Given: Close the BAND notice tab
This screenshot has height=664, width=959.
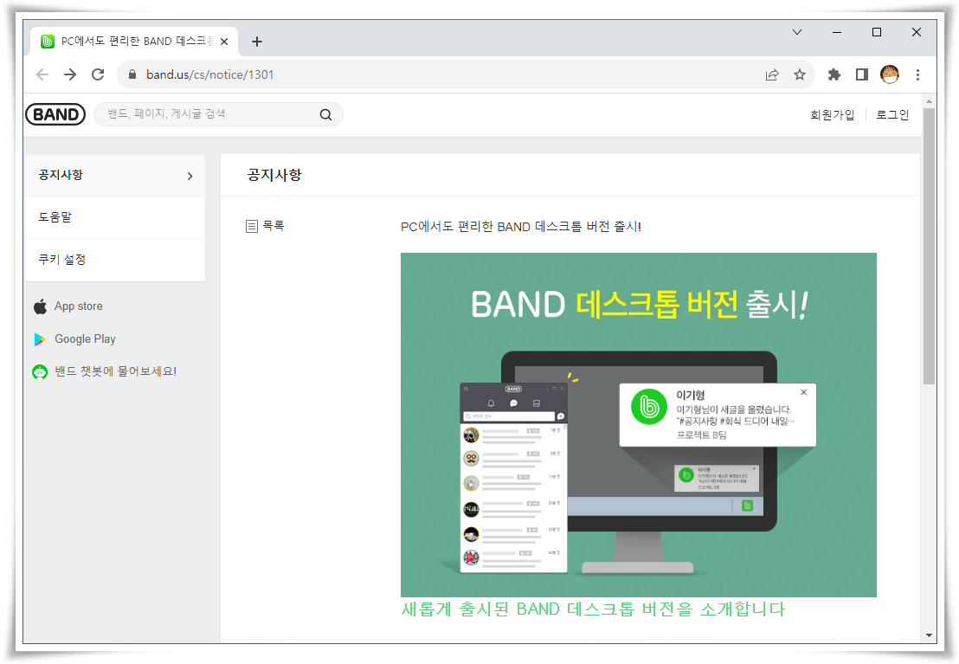Looking at the screenshot, I should [x=224, y=42].
